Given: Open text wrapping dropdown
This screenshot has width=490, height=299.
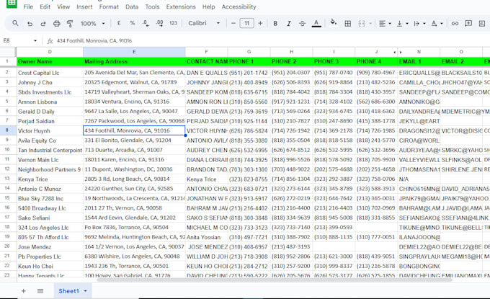Looking at the screenshot, I should click(419, 24).
